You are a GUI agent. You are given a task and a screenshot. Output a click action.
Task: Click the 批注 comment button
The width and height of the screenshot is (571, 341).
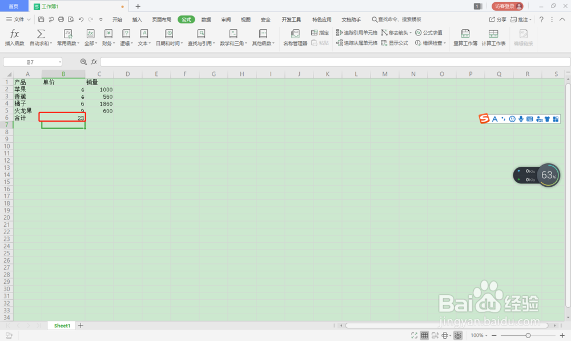pyautogui.click(x=521, y=19)
